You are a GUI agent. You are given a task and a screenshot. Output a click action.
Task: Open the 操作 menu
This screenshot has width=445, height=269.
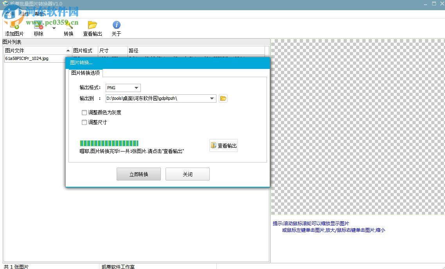coord(24,14)
